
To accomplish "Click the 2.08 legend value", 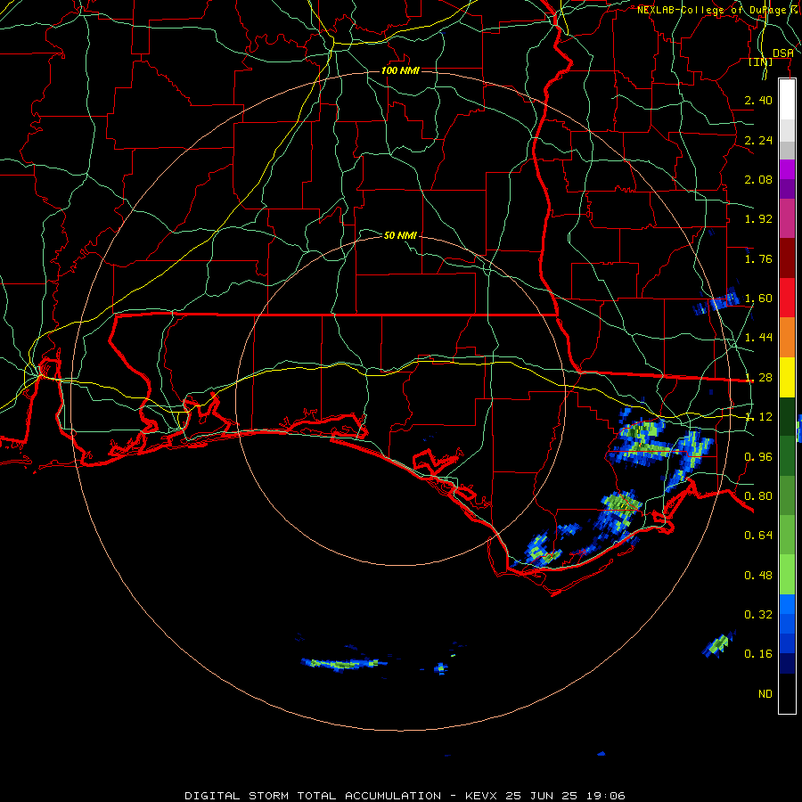I will tap(758, 179).
